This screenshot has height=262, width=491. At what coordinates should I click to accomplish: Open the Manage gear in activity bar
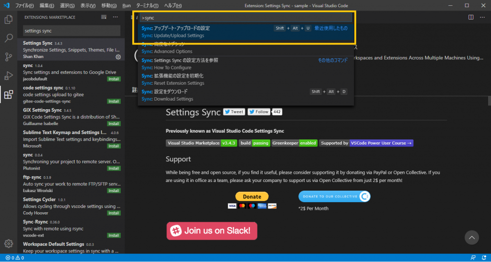click(9, 243)
